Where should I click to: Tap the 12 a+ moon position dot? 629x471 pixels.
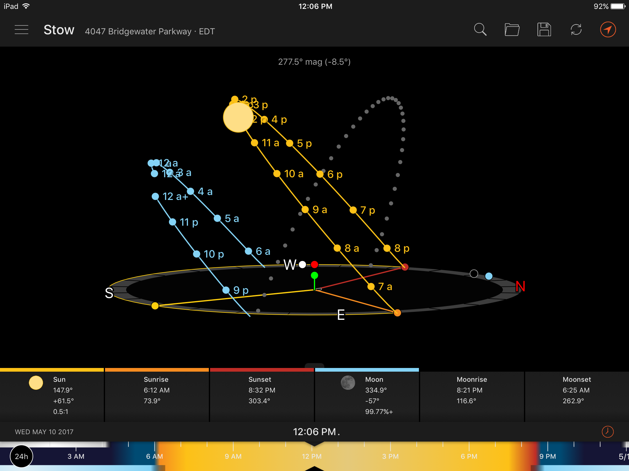[x=155, y=196]
